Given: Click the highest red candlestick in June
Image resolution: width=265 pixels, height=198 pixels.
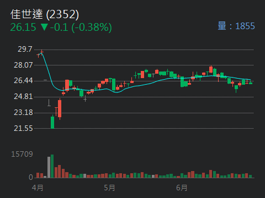Looking at the screenshot, I should (211, 69).
